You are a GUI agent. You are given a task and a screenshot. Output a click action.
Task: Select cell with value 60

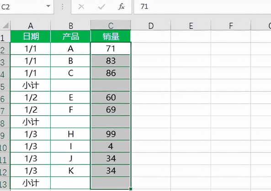111,98
